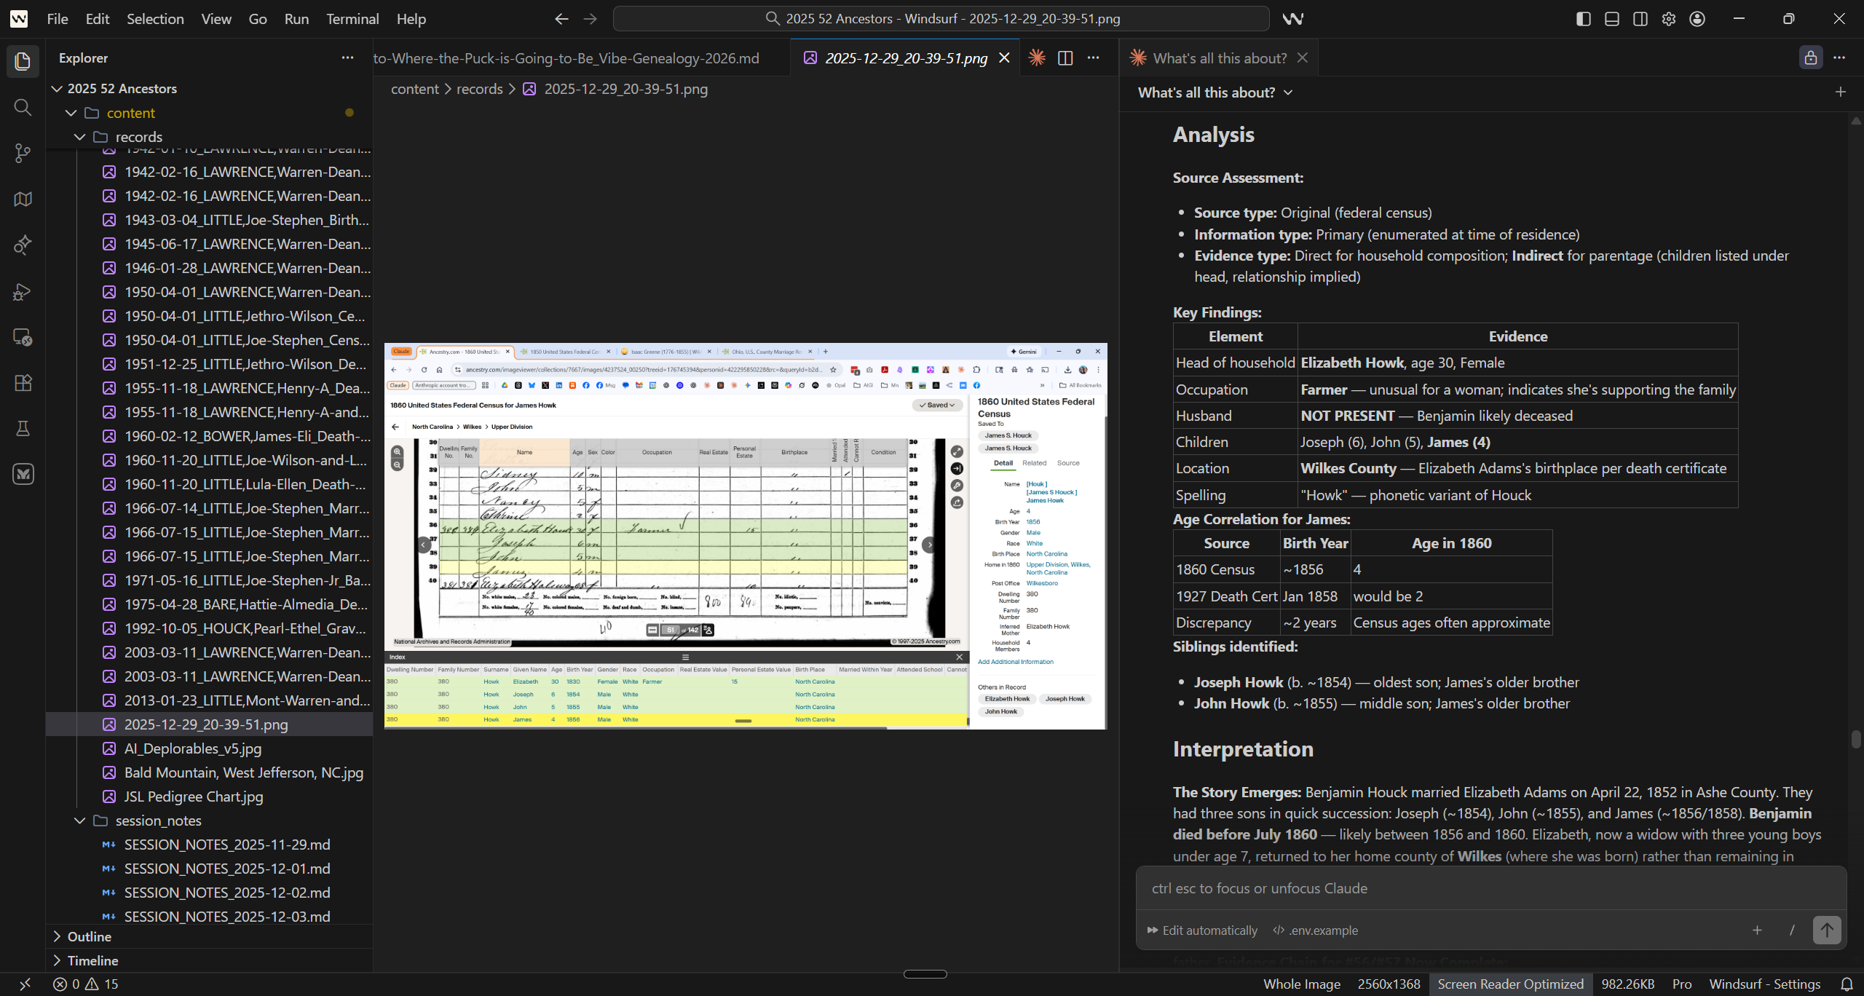
Task: Open the Source Control view
Action: 23,153
